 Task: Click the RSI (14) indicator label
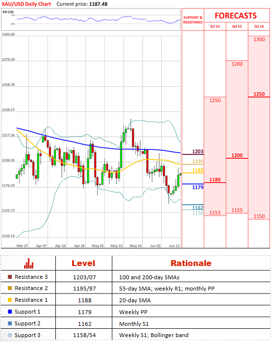click(x=8, y=12)
